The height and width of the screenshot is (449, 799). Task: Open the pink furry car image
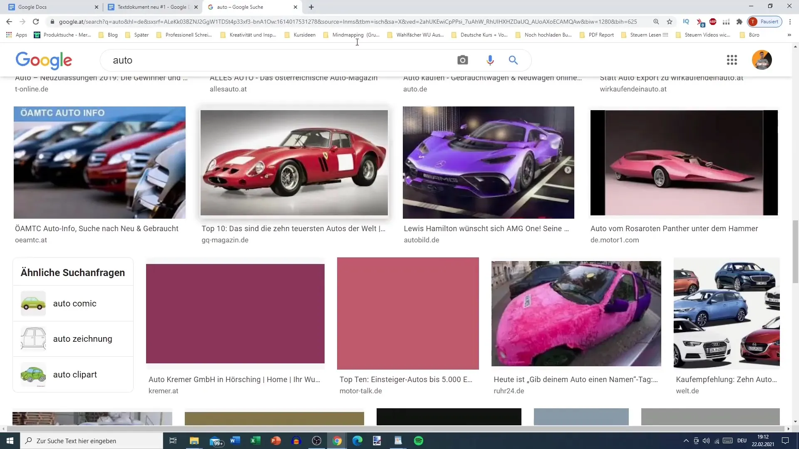click(576, 313)
